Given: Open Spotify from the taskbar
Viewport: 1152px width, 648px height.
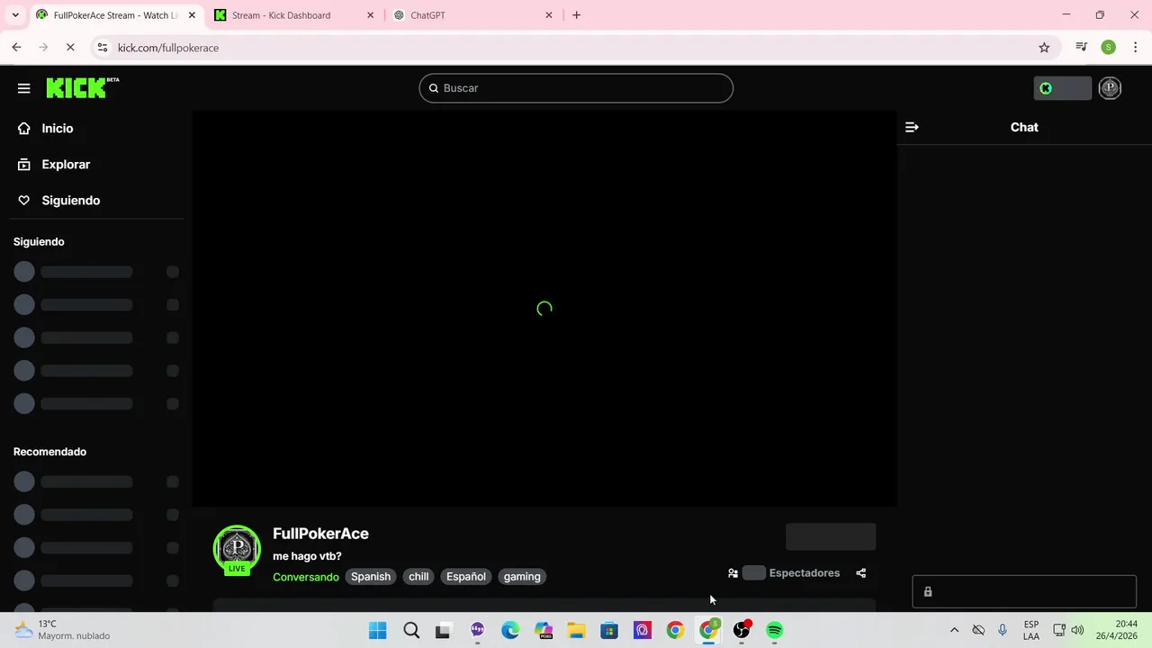Looking at the screenshot, I should pos(775,630).
